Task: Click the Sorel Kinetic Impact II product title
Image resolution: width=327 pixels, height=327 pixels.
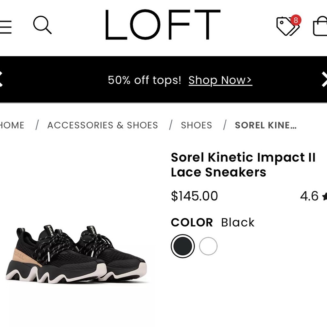Action: click(243, 164)
